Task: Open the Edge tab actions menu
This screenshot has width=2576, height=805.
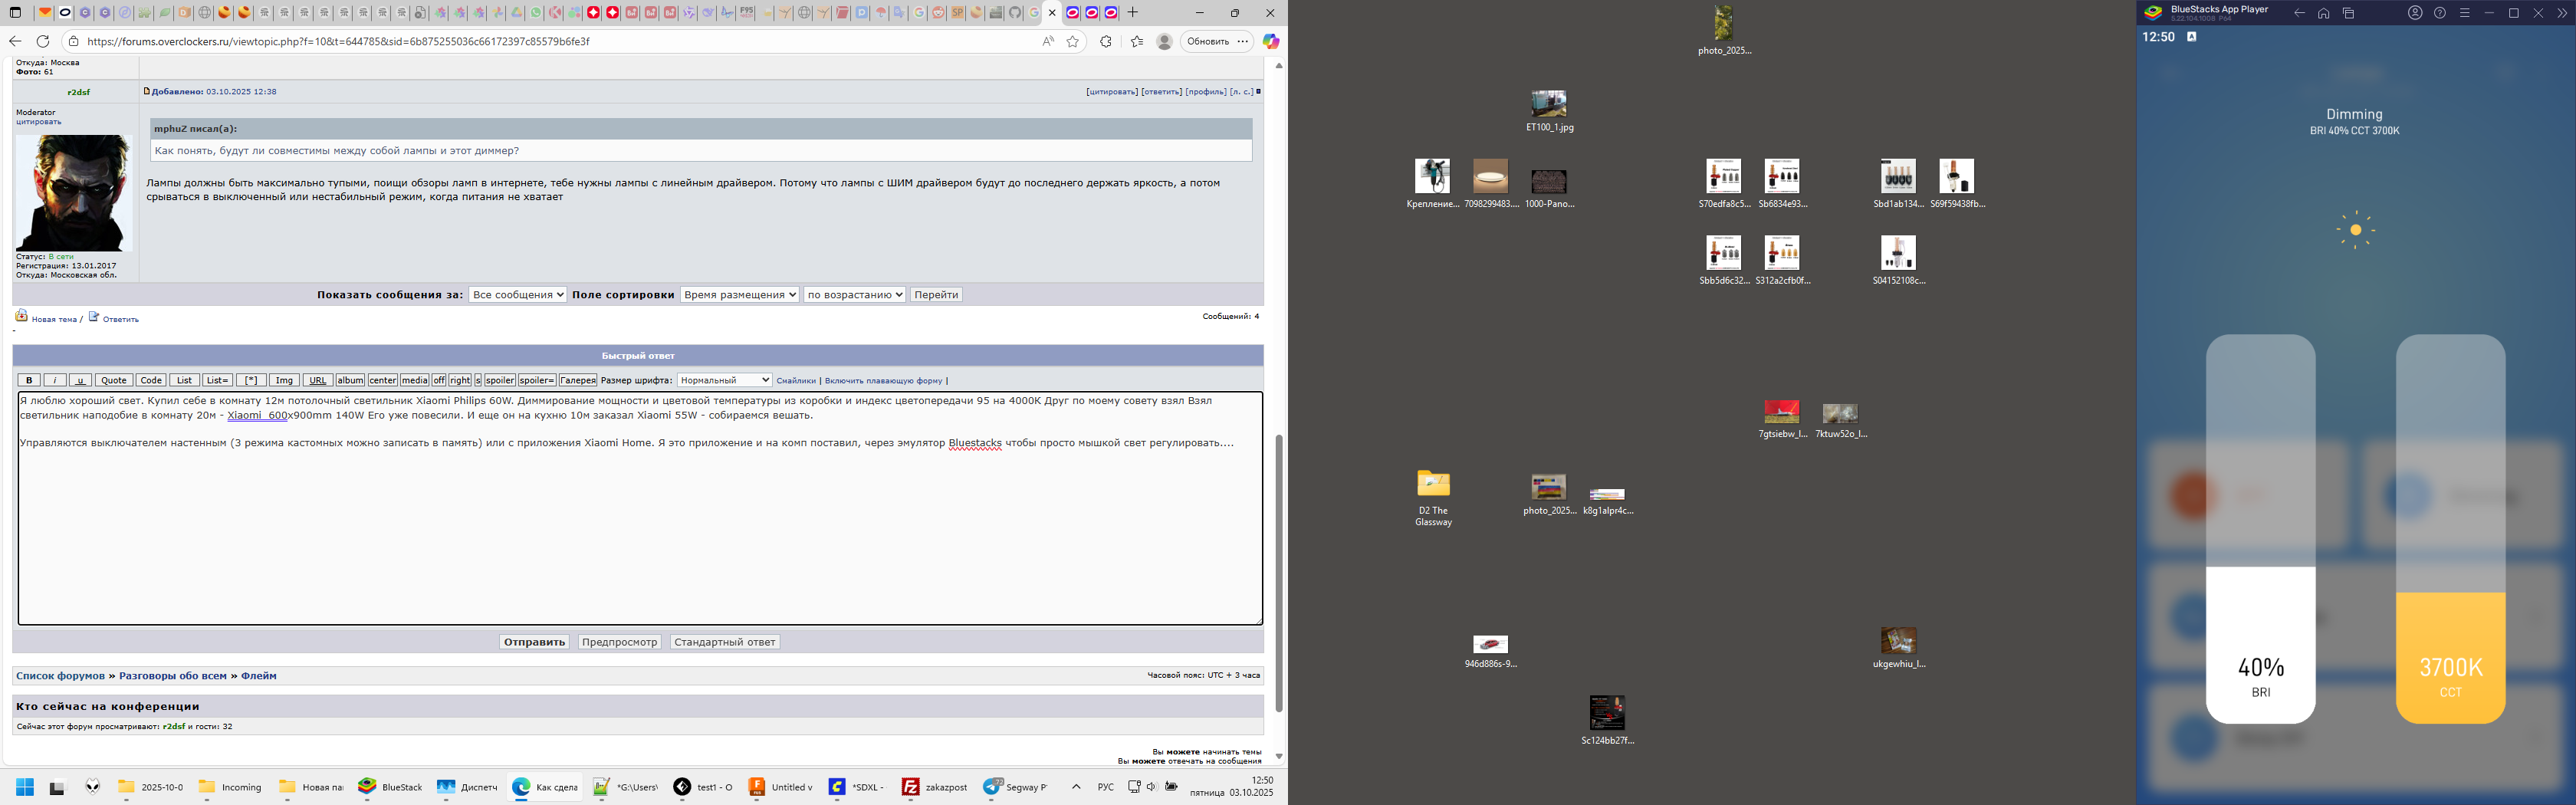Action: 15,13
